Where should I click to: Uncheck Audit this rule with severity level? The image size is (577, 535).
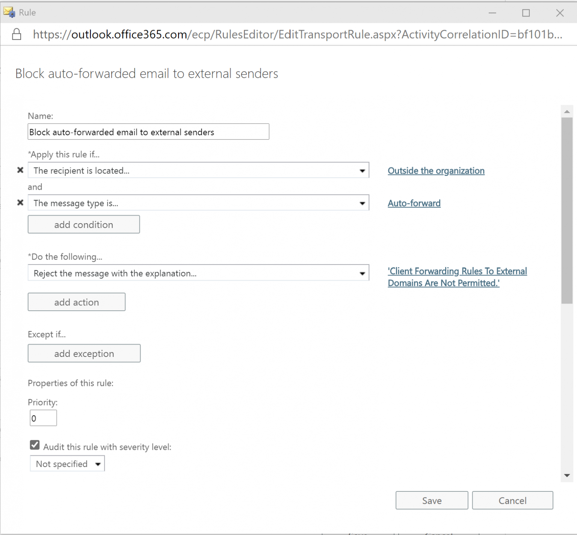(34, 445)
